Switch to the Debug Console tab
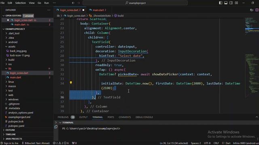 (144, 117)
